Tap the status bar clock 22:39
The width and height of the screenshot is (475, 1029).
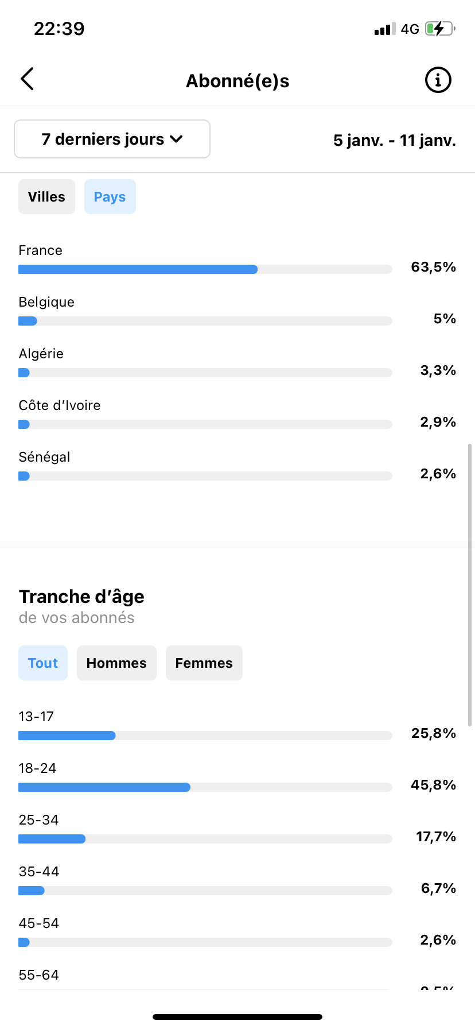coord(59,29)
